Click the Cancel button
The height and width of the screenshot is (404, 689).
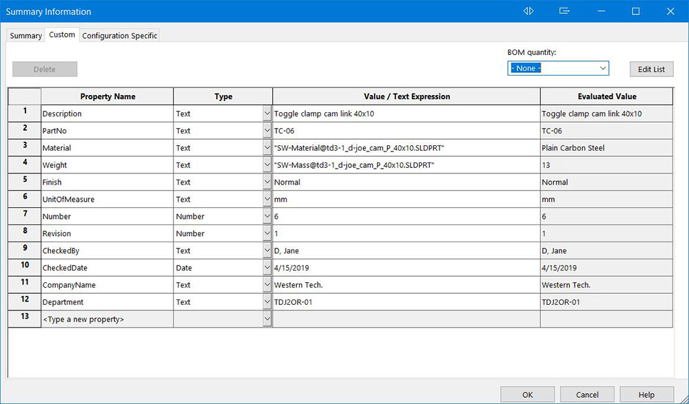point(587,394)
